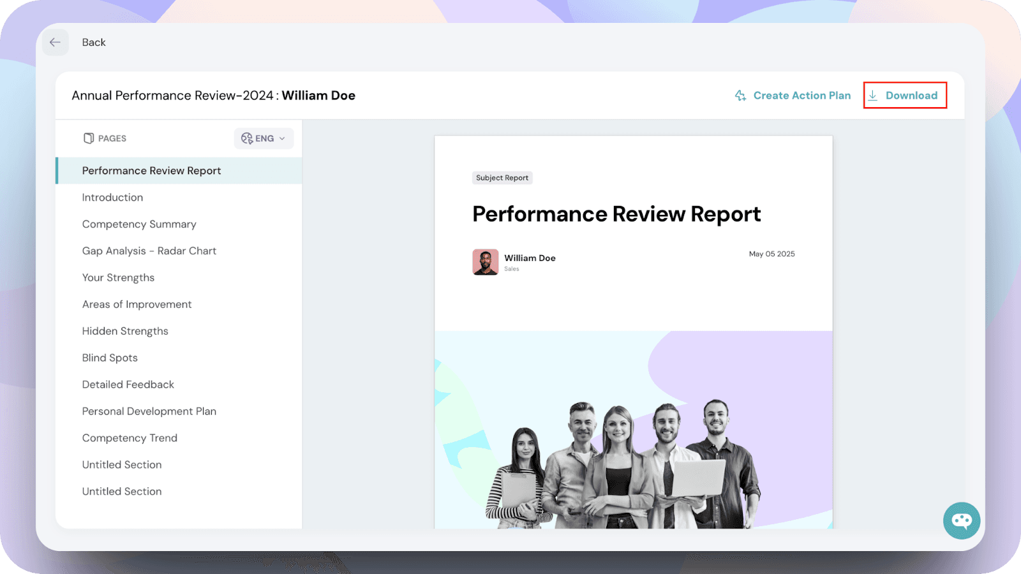The image size is (1021, 574).
Task: Select the Performance Review Report page
Action: coord(151,171)
